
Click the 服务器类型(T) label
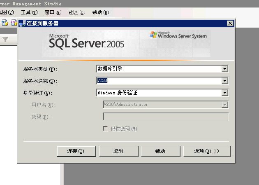pos(40,69)
